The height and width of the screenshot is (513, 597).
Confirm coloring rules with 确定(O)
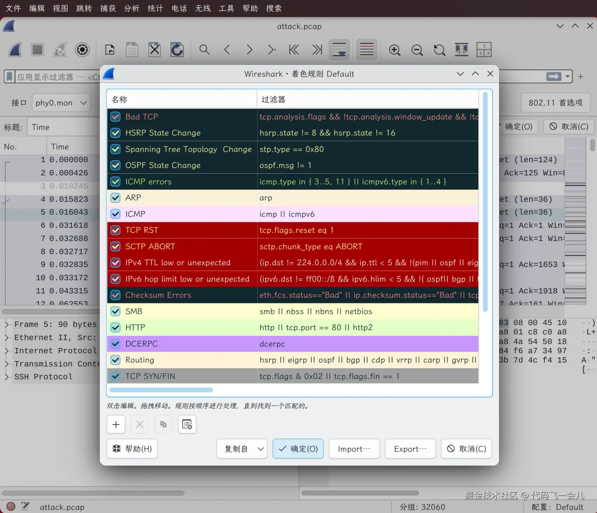[298, 448]
